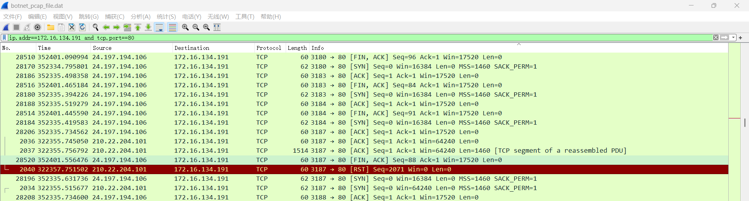Open the 分析(A) menu
This screenshot has height=201, width=749.
(x=141, y=17)
